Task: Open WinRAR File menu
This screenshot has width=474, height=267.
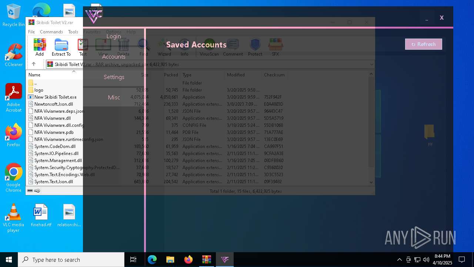Action: point(31,32)
